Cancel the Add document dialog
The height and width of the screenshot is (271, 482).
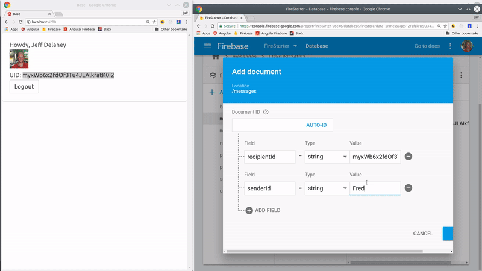click(x=422, y=234)
